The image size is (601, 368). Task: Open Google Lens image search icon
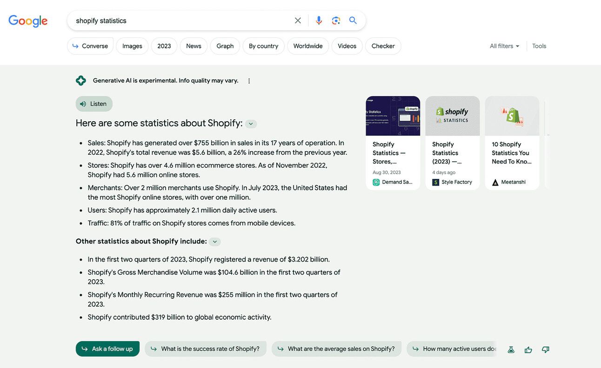(x=336, y=20)
